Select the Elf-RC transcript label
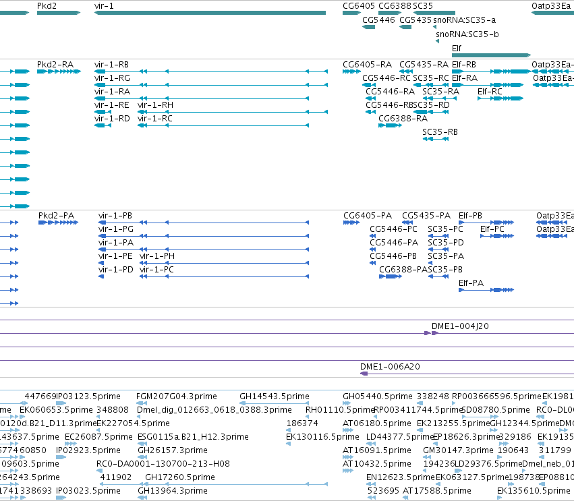 [490, 92]
